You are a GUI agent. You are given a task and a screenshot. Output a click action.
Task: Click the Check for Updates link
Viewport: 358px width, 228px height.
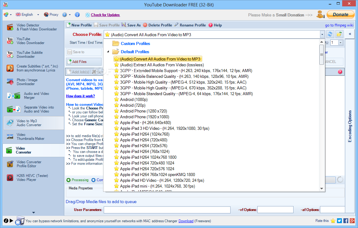click(105, 15)
